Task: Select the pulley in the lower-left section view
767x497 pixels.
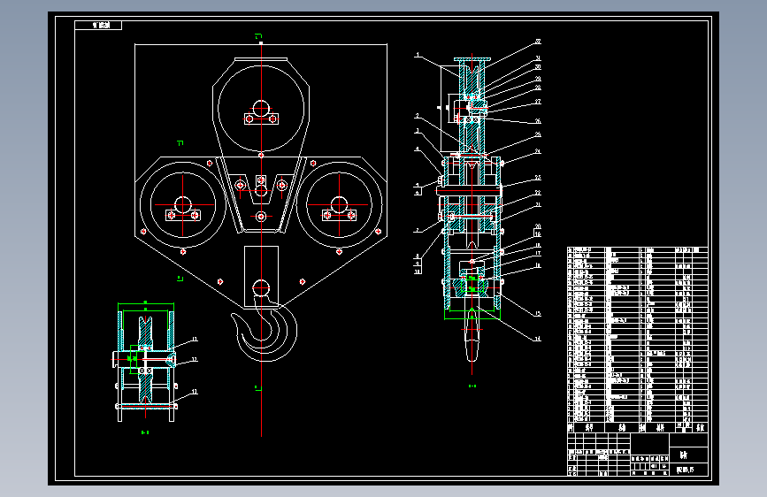Action: pos(145,360)
